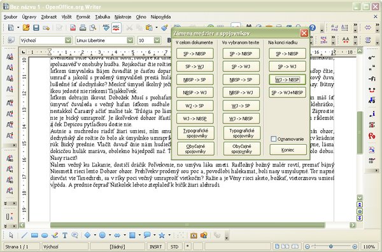Select the Rectangle drawing tool
Screen dimensions: 382x252
34,235
